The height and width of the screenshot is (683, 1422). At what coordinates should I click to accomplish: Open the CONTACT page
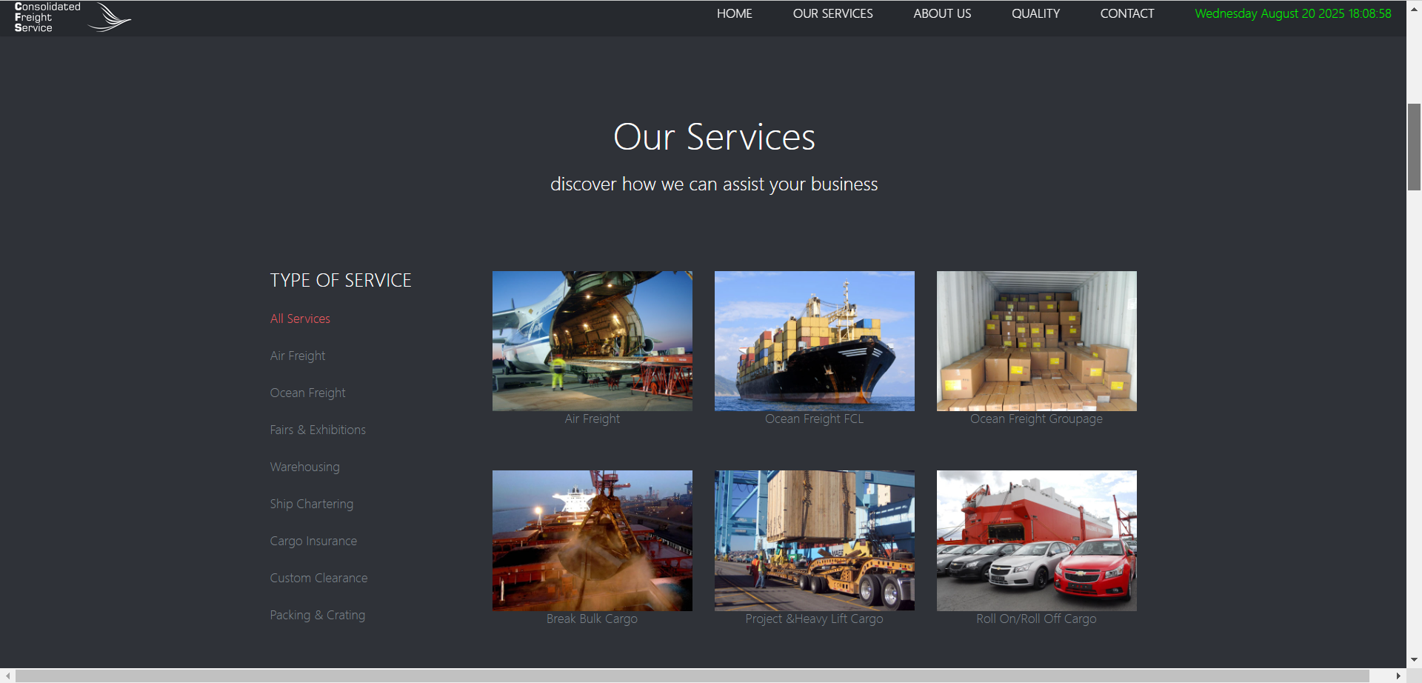tap(1126, 13)
